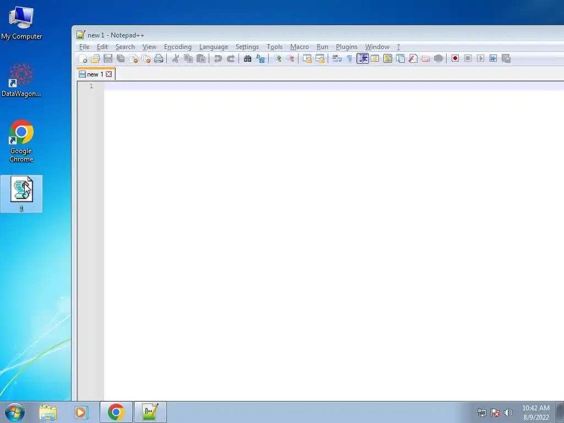Select the DataWagon desktop shortcut
The height and width of the screenshot is (423, 564).
click(21, 80)
